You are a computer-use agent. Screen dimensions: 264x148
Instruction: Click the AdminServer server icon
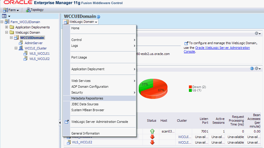[21, 43]
